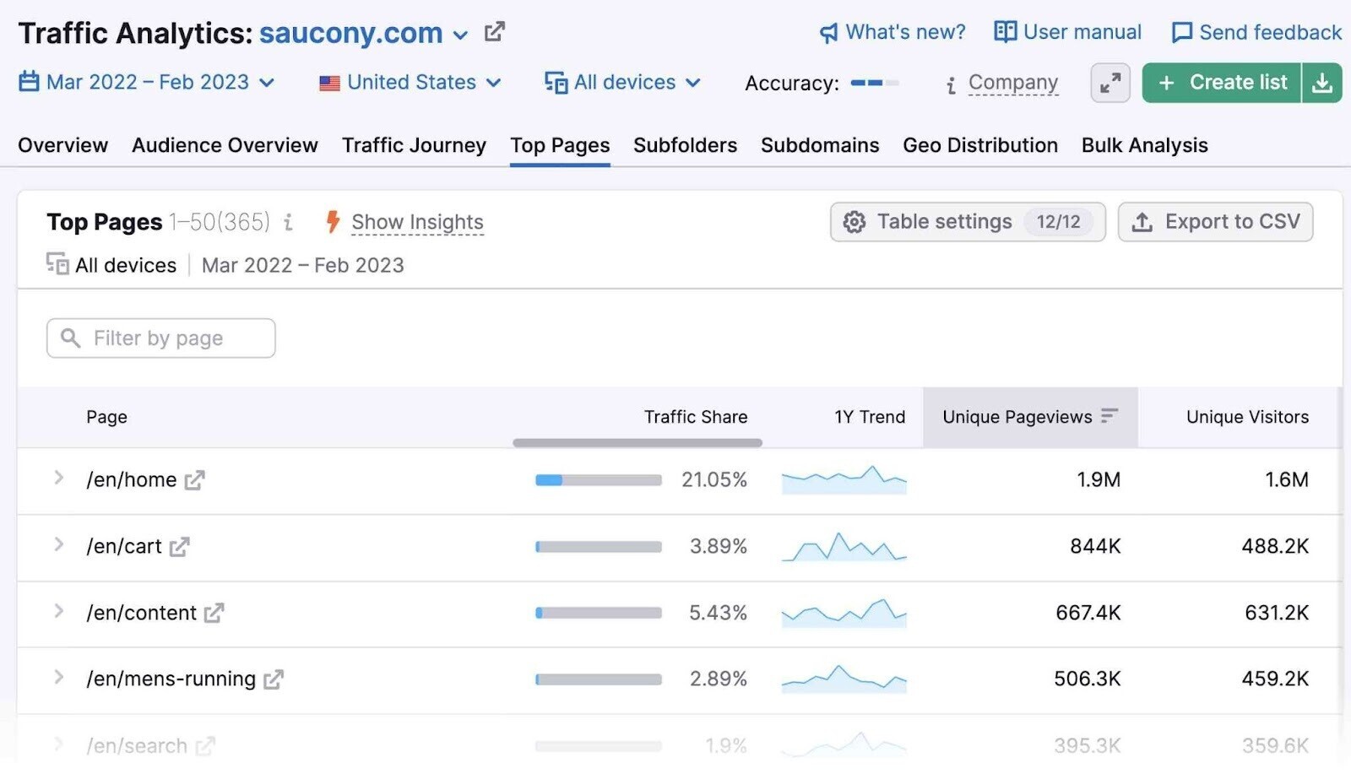
Task: Open saucony.com in new tab icon
Action: click(494, 32)
